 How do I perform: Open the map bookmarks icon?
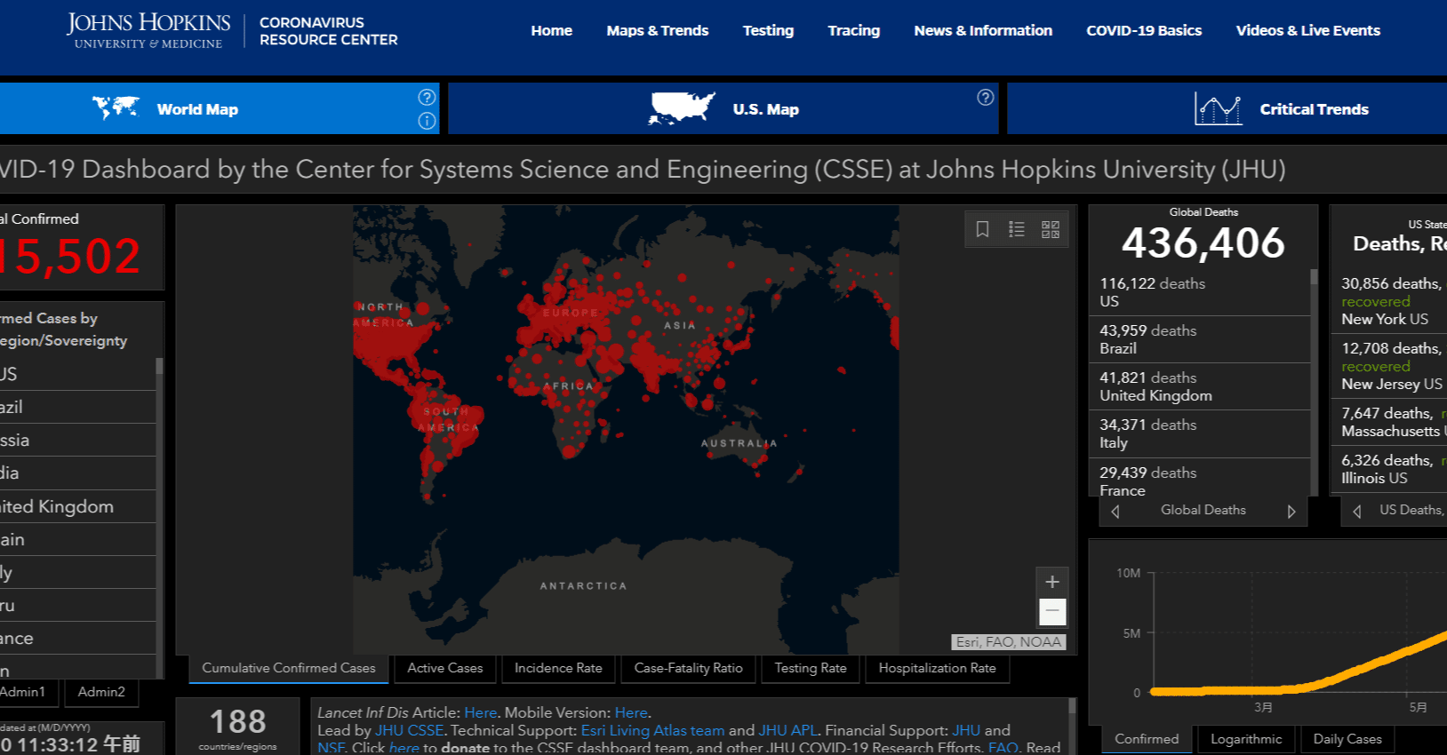tap(982, 229)
